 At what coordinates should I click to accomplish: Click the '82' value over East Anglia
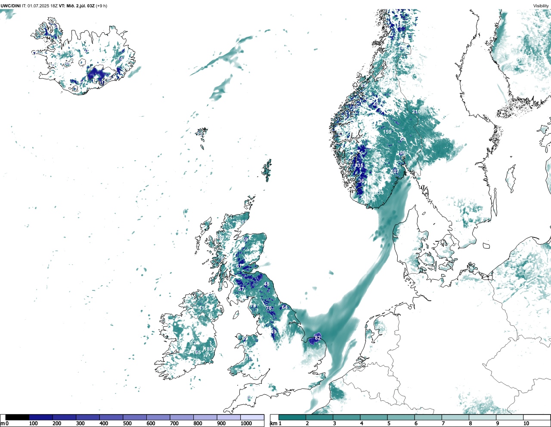coord(318,338)
